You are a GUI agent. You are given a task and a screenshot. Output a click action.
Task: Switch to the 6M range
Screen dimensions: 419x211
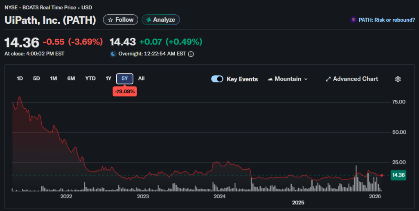point(71,79)
